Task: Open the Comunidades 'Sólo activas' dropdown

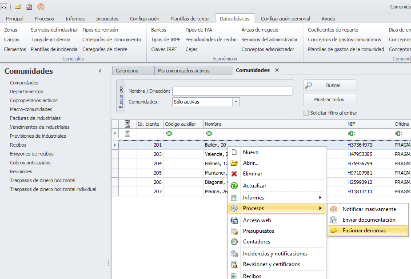Action: pos(236,102)
